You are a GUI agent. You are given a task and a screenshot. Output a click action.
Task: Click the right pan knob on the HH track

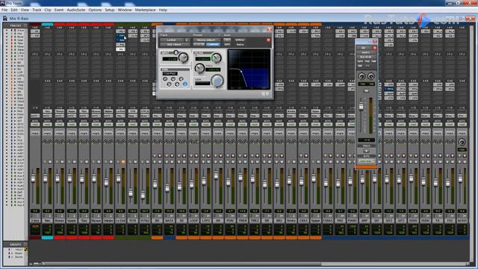tap(221, 142)
